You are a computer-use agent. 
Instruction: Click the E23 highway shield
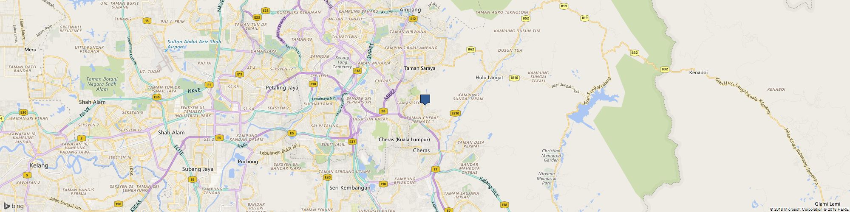click(266, 11)
